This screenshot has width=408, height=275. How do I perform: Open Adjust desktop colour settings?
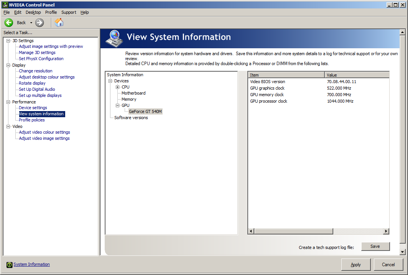pos(47,77)
